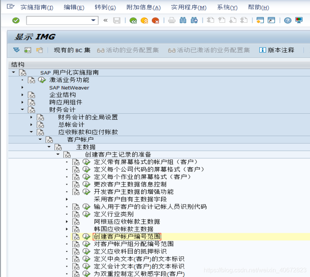Execute the 定义行业类别 activity icon

86,214
